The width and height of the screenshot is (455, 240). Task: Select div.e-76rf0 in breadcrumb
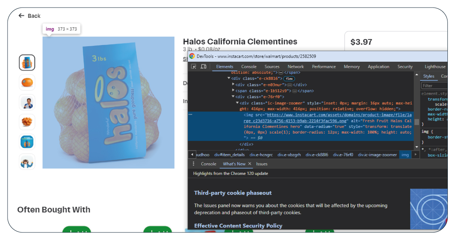[343, 154]
